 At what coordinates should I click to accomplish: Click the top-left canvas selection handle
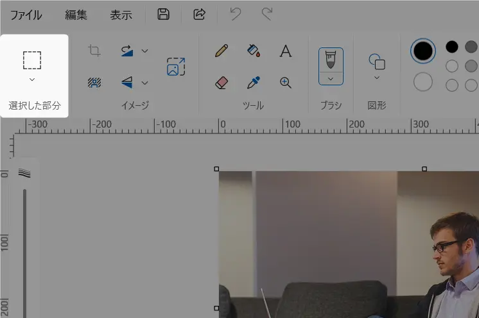pos(216,169)
